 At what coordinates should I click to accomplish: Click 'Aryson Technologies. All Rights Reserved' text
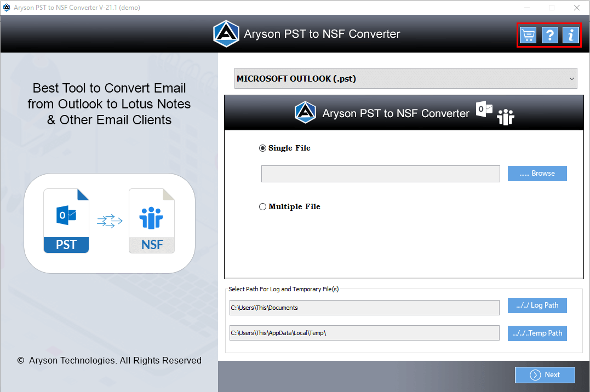point(115,360)
